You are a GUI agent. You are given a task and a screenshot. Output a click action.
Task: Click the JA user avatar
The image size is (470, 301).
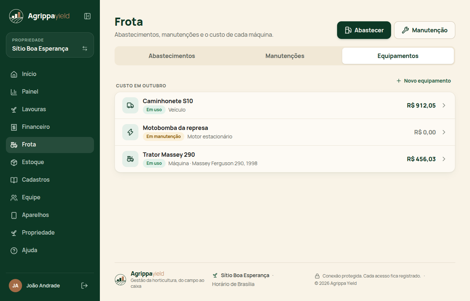pos(15,286)
